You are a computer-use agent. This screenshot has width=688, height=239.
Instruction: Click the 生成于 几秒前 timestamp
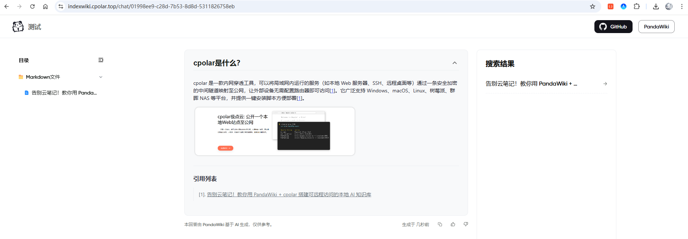coord(415,225)
